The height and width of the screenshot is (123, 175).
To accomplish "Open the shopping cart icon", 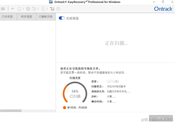I will [52, 9].
